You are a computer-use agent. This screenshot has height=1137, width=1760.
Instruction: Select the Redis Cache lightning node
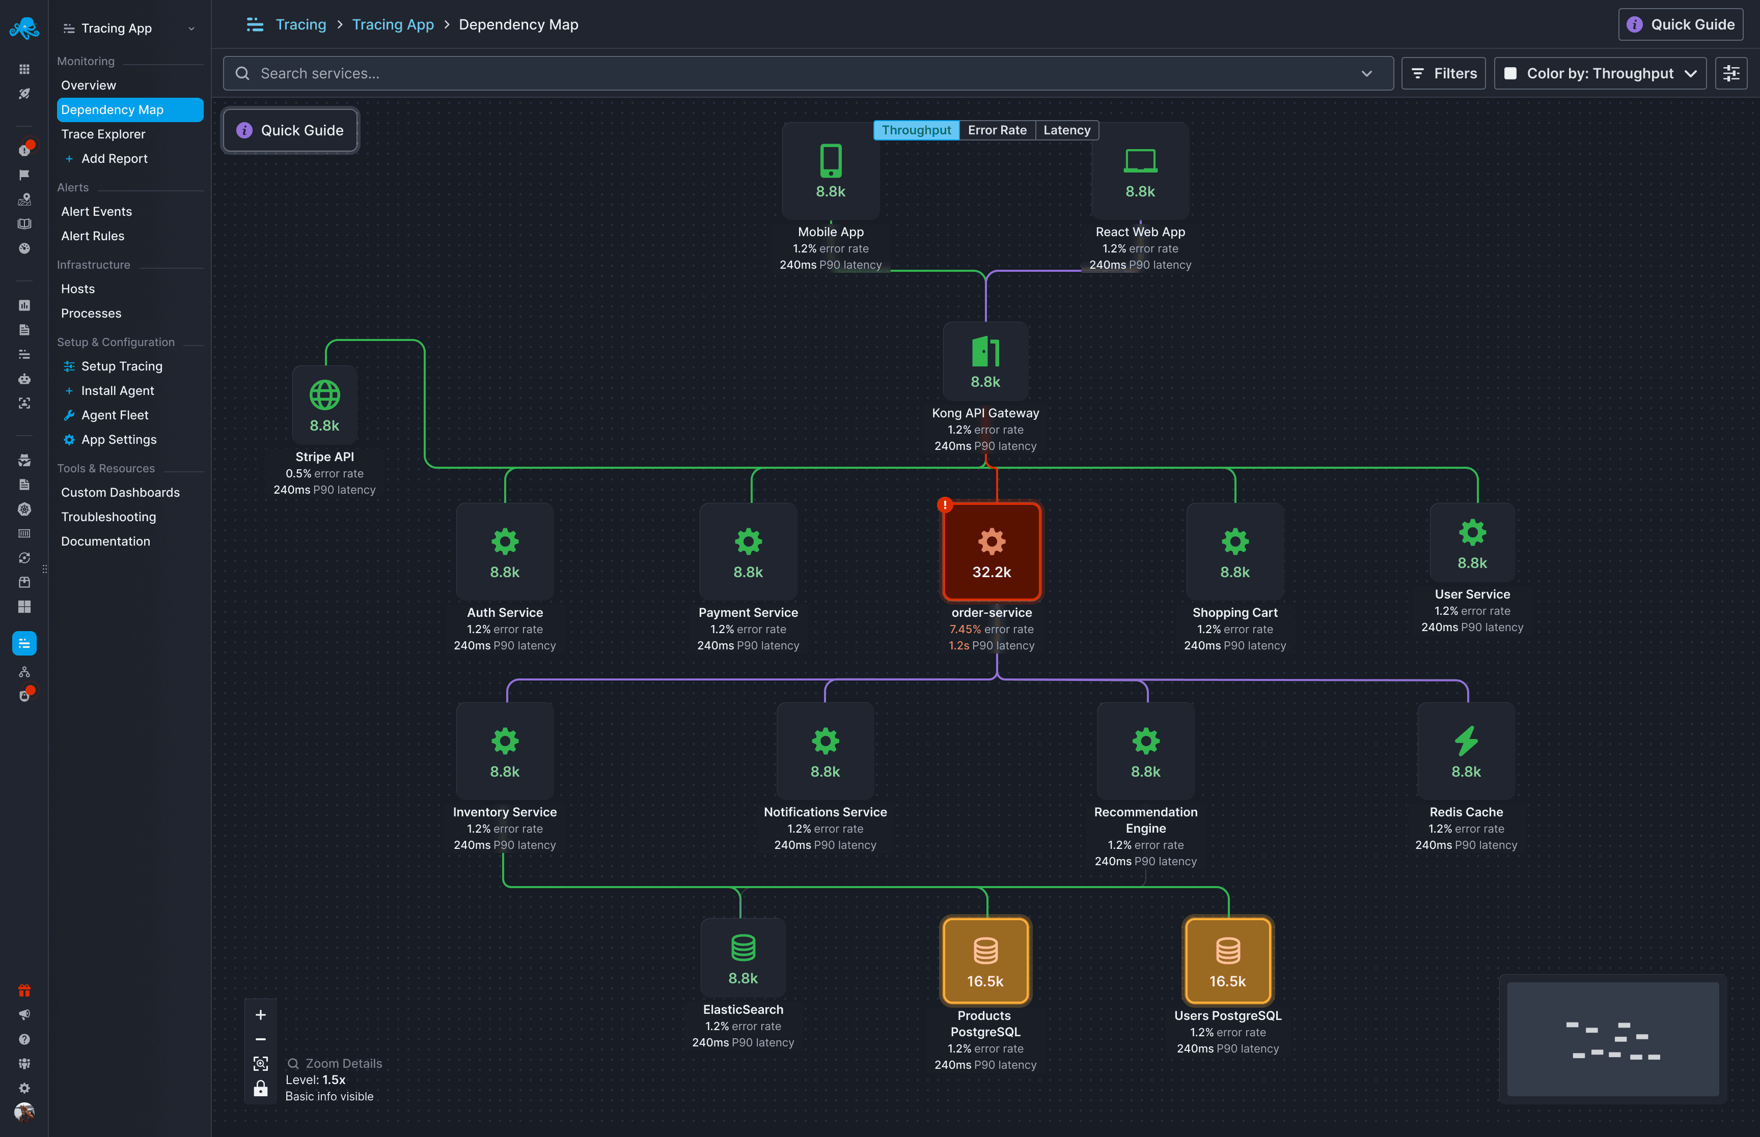(x=1466, y=750)
